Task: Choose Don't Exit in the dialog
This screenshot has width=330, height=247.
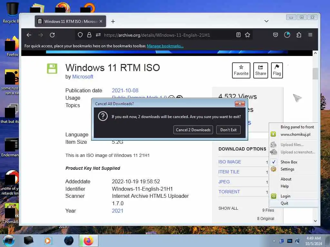Action: tap(228, 130)
